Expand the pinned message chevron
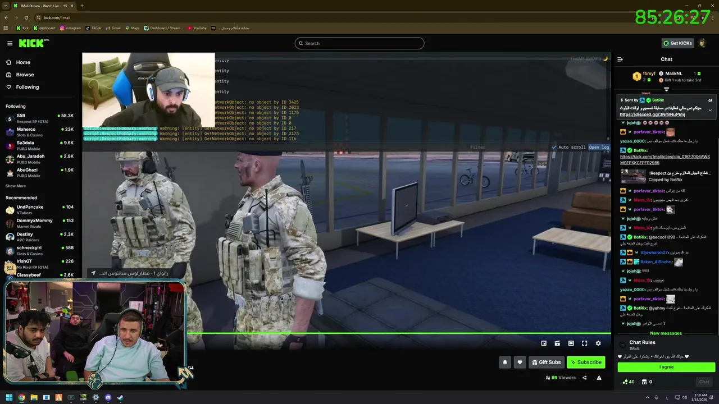This screenshot has width=719, height=404. coord(710,110)
